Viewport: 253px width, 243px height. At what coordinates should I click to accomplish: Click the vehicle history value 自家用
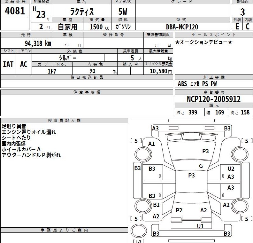68,27
